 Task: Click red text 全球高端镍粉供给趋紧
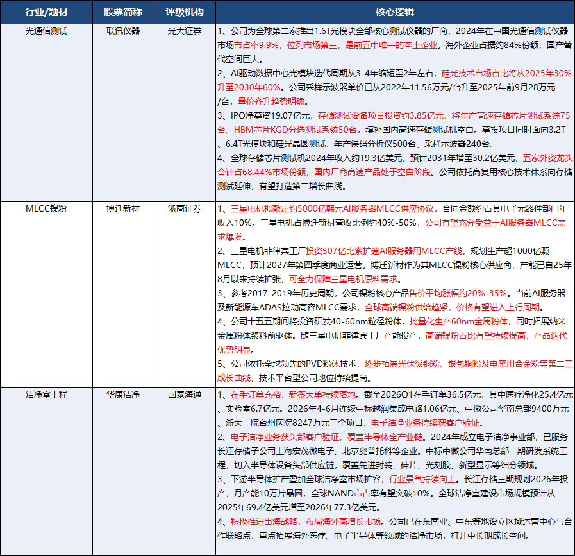[x=406, y=308]
